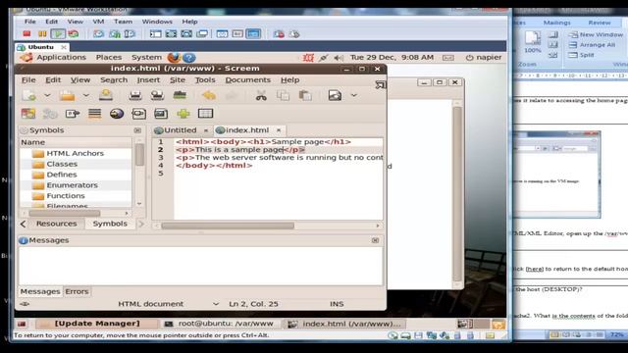Click Arrange All in the Word ribbon
Screen dimensions: 628x353
592,45
